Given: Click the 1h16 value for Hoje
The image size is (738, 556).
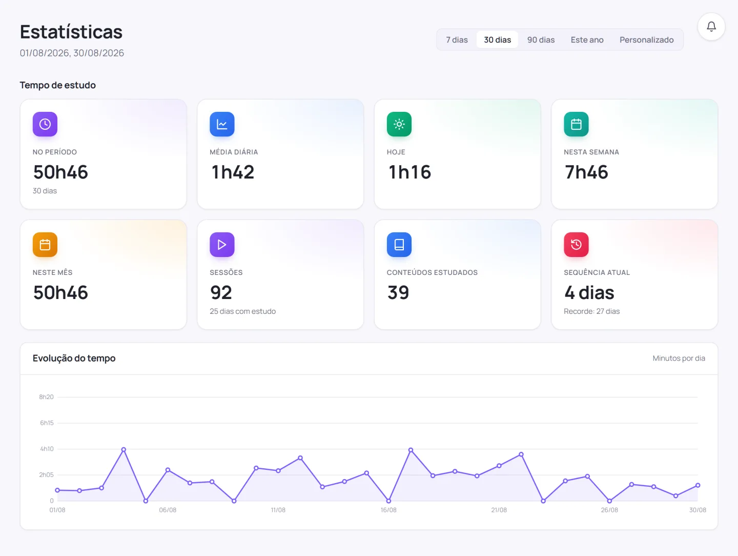Looking at the screenshot, I should [x=409, y=172].
